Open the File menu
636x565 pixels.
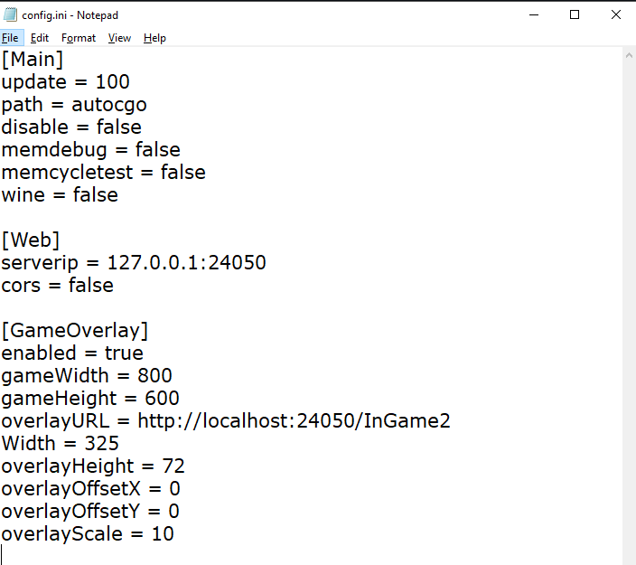tap(11, 38)
